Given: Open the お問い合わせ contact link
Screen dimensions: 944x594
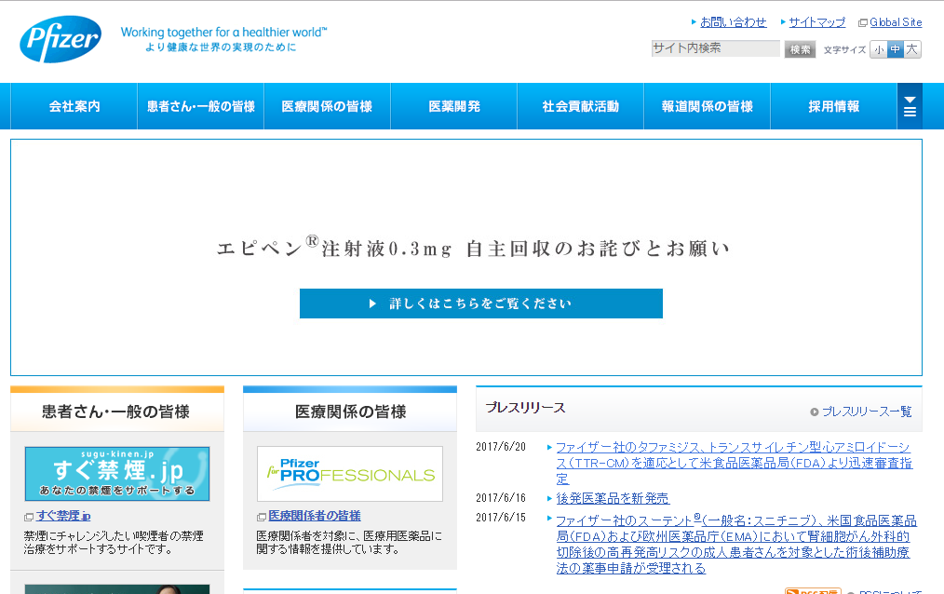Looking at the screenshot, I should click(733, 22).
